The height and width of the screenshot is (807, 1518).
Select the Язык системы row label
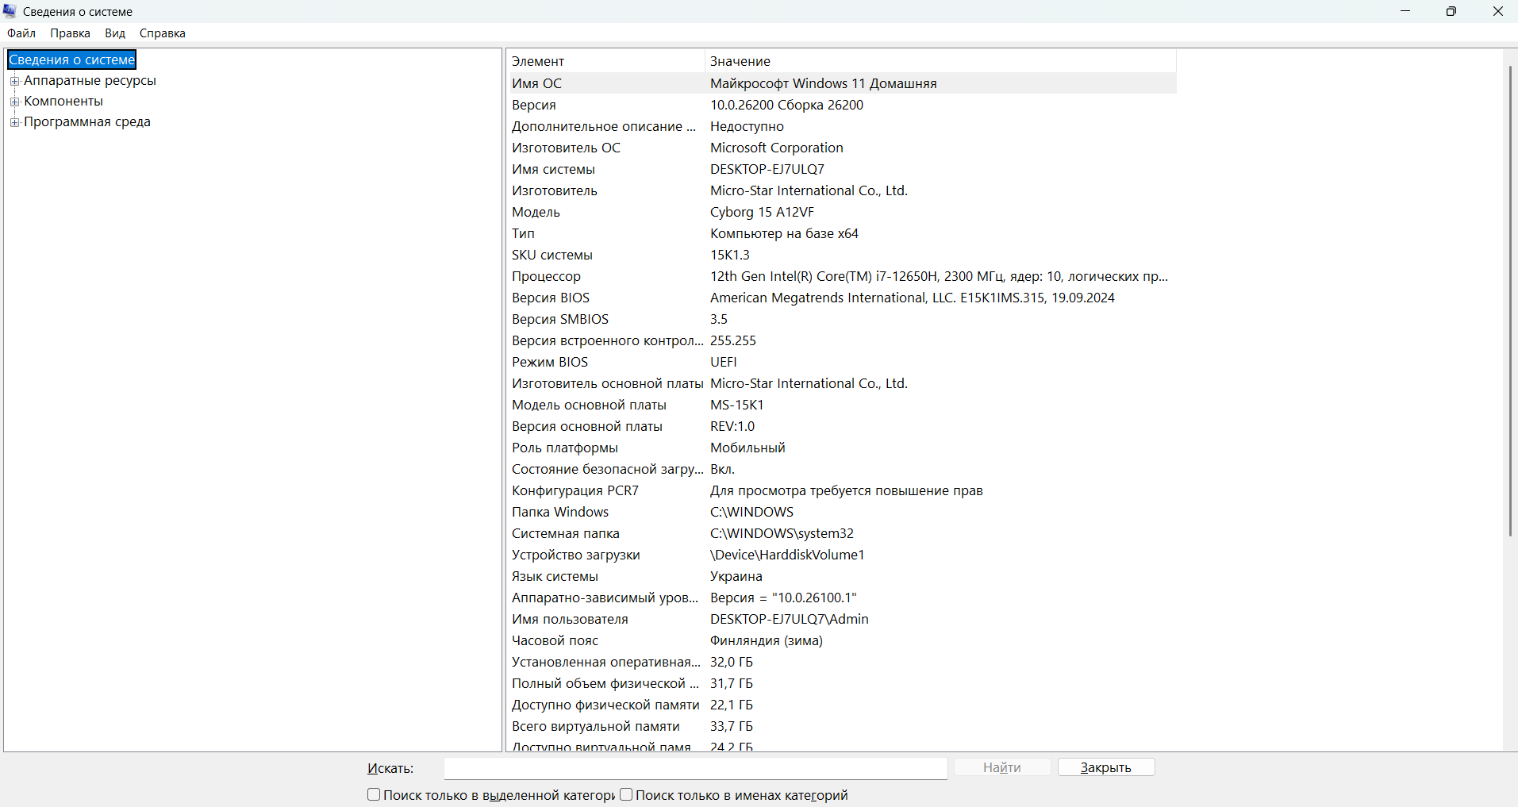pos(555,576)
